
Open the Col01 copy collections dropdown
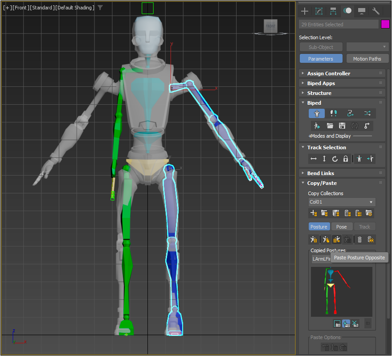(341, 202)
